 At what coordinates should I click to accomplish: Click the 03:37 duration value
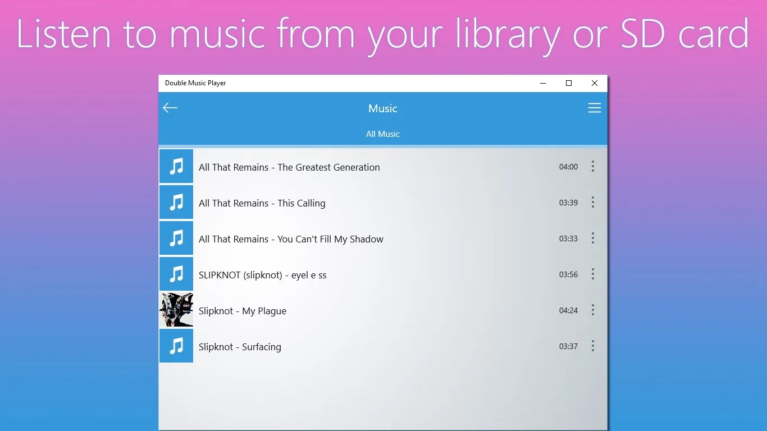coord(568,346)
